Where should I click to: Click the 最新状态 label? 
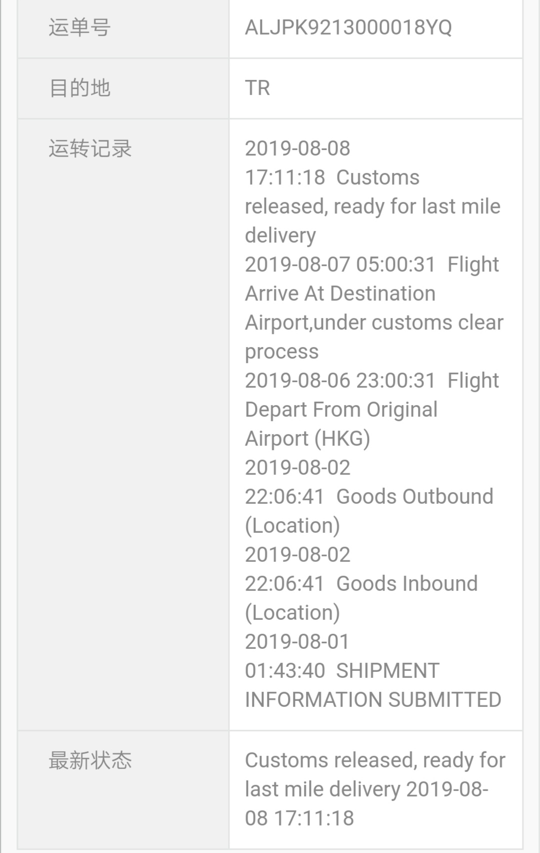(x=90, y=760)
